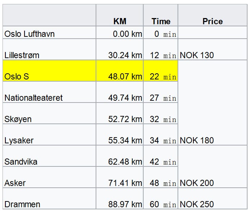Select the Oslo Lufthavn station cell
249x213 pixels.
click(x=49, y=32)
